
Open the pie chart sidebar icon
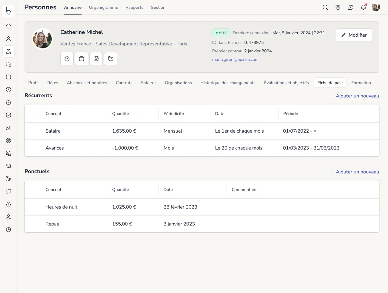(8, 229)
